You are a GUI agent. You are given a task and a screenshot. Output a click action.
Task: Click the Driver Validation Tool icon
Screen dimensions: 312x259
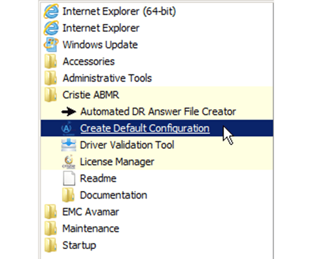click(69, 145)
